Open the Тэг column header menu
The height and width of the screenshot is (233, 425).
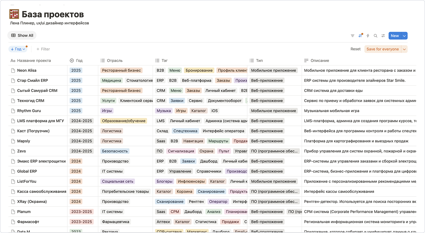pyautogui.click(x=162, y=60)
